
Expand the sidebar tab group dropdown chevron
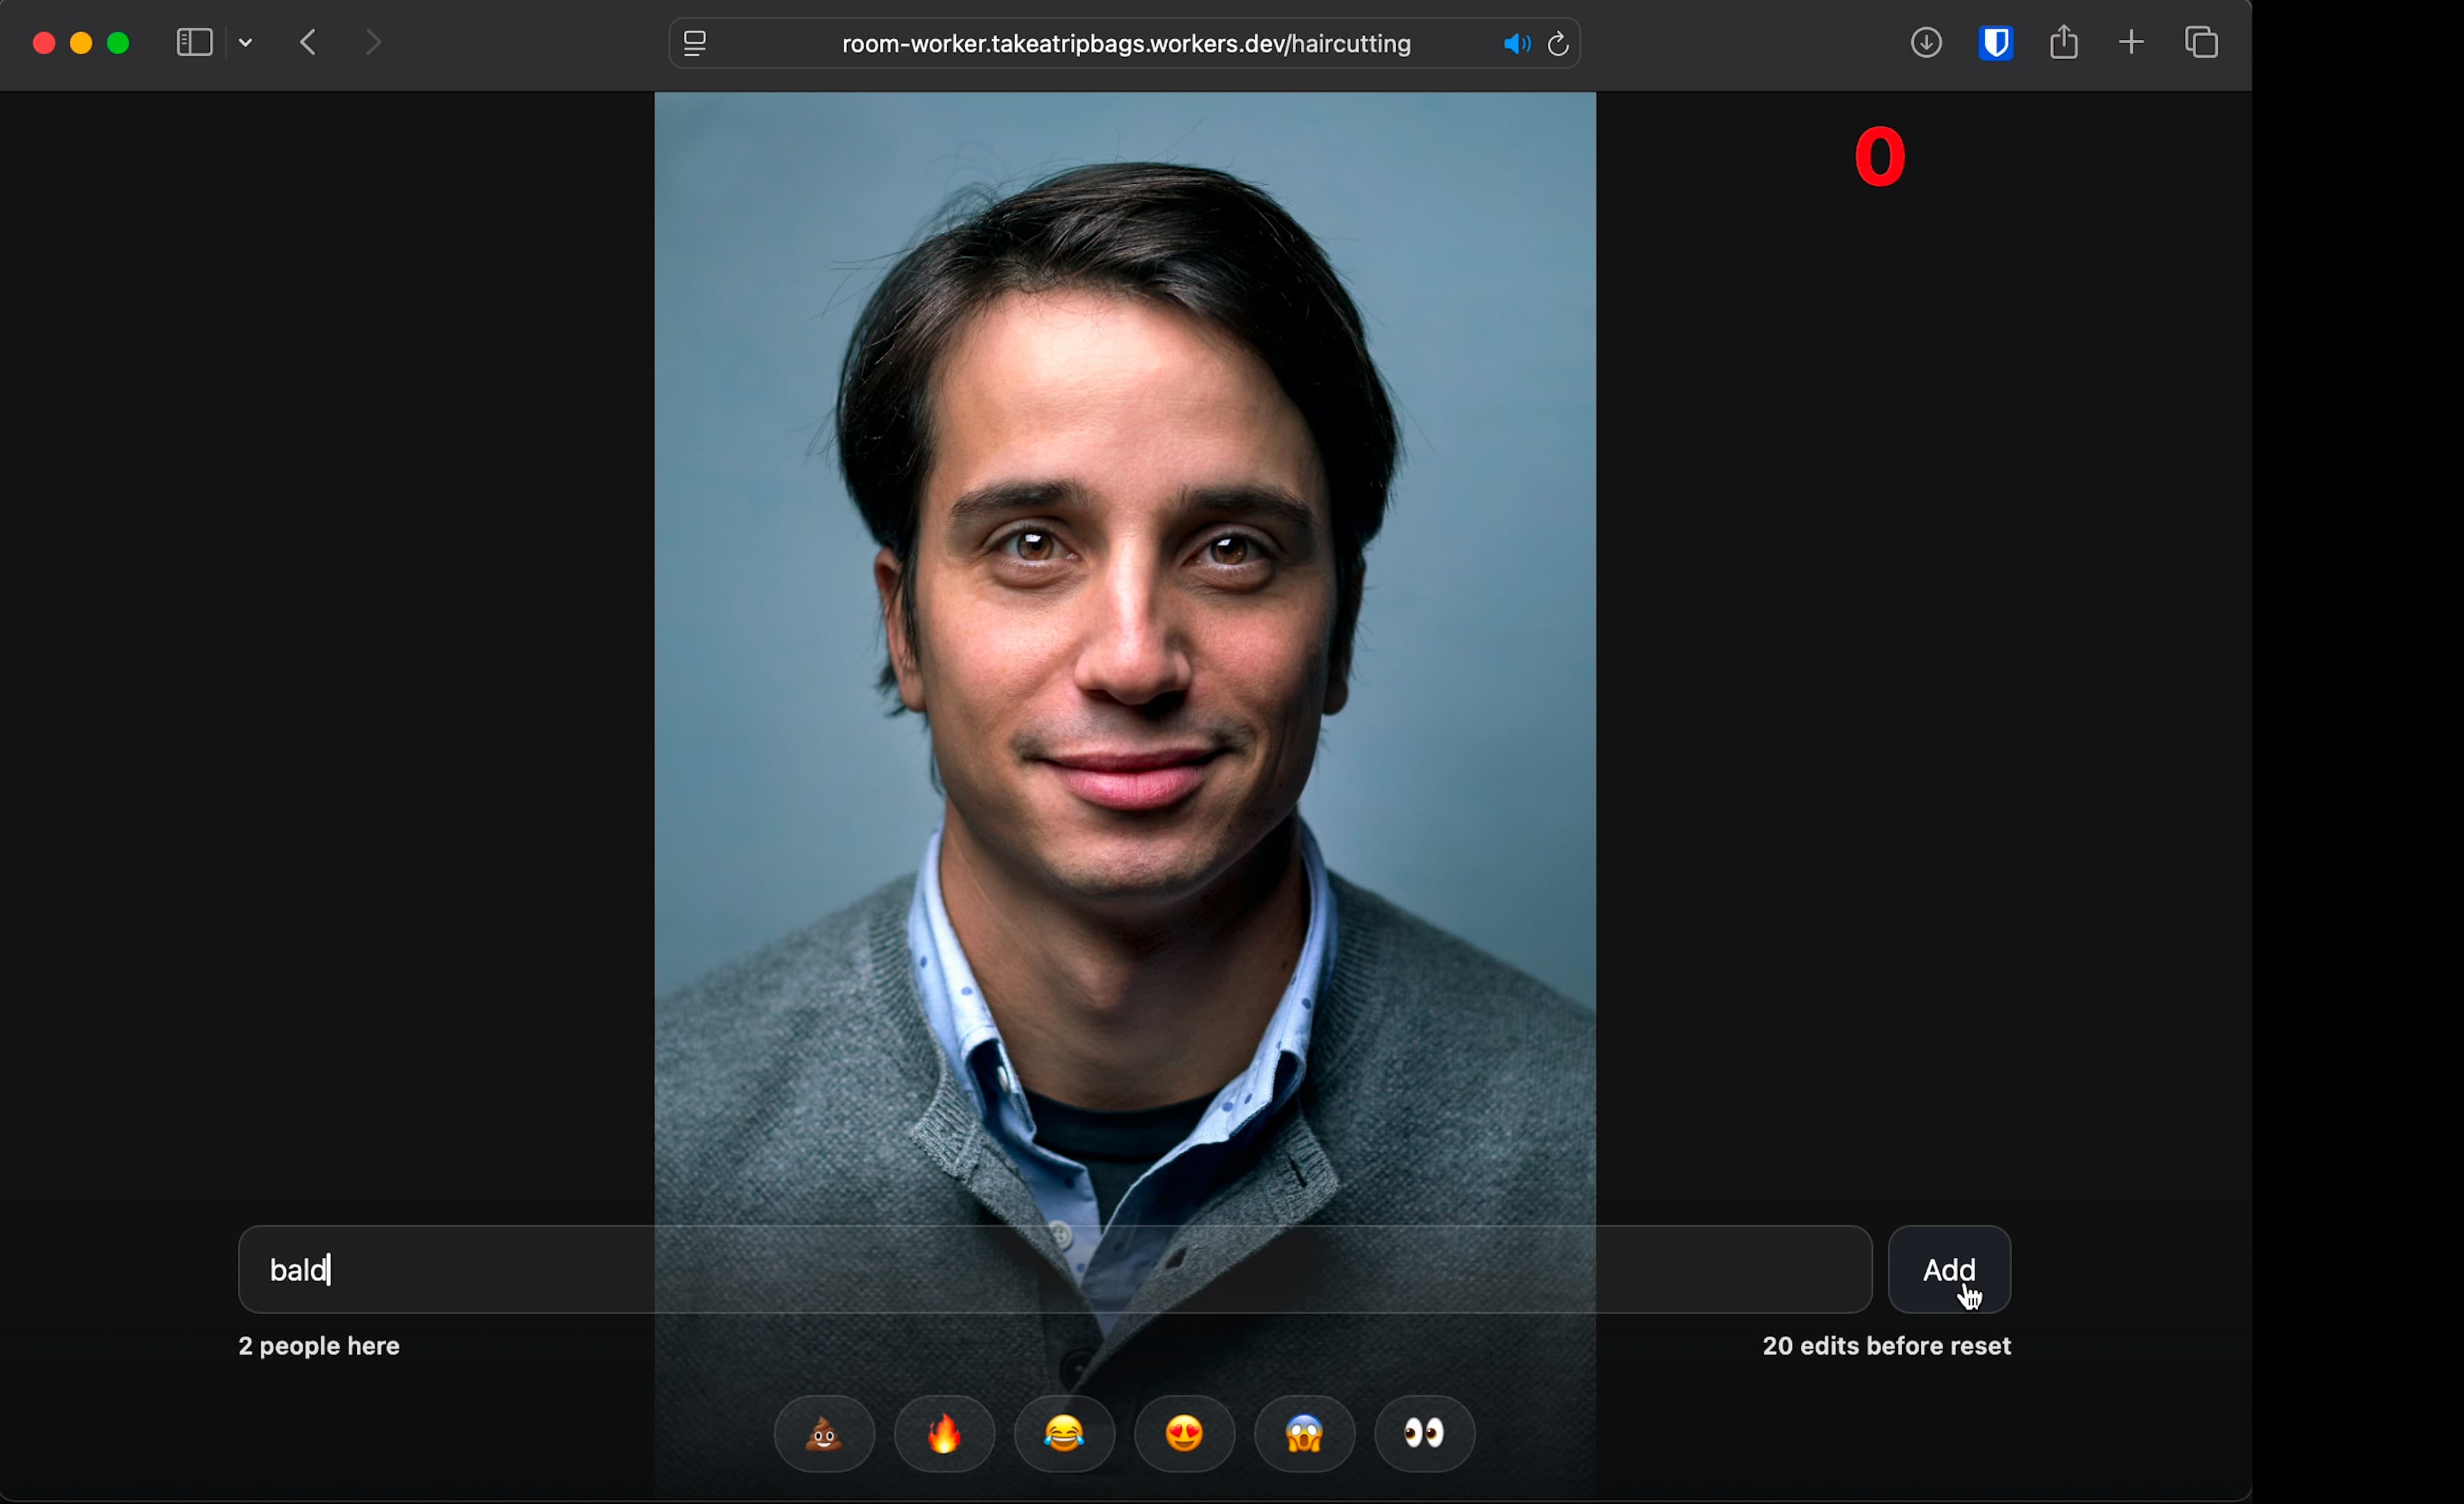246,43
